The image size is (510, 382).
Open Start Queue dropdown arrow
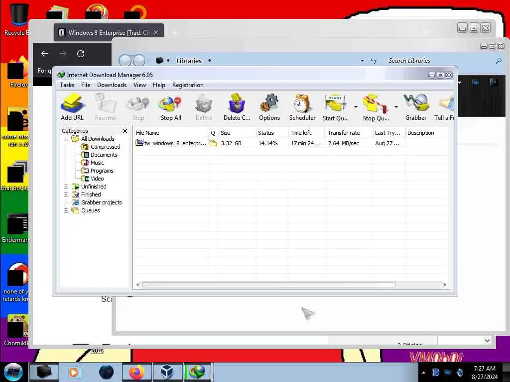(x=356, y=106)
